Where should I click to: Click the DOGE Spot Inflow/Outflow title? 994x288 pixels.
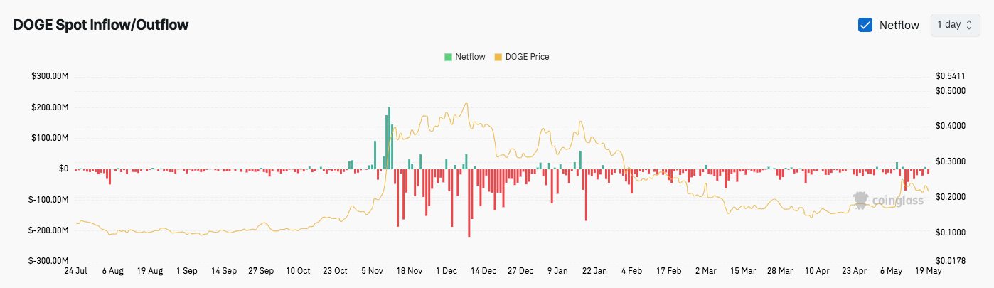(x=101, y=25)
